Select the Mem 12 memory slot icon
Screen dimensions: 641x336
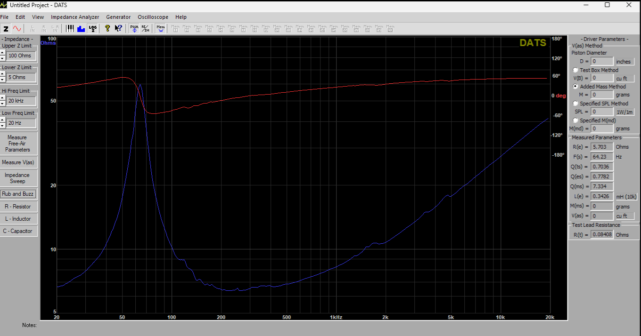click(300, 28)
